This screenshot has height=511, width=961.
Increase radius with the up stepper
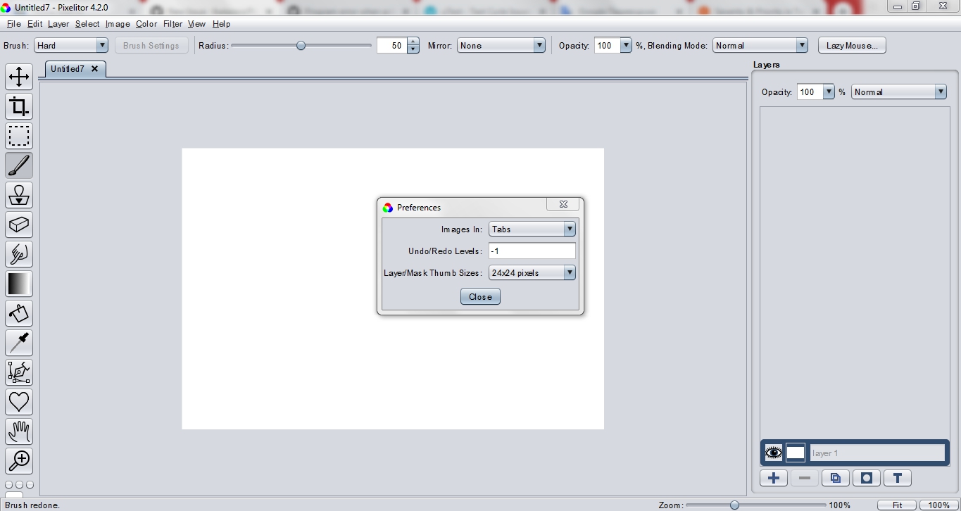413,42
